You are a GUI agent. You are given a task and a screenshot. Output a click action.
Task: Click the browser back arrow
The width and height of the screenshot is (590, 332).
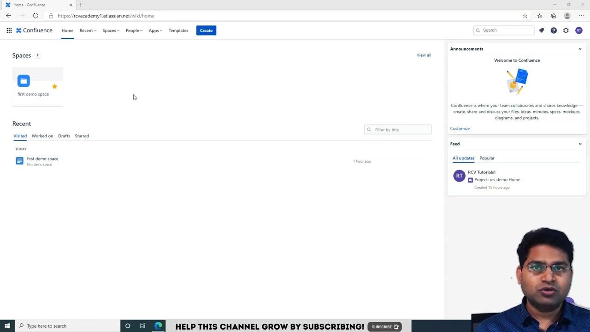8,16
